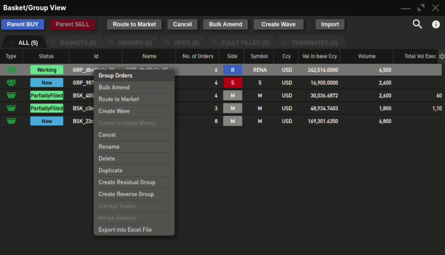
Task: Click the Import button
Action: point(330,24)
